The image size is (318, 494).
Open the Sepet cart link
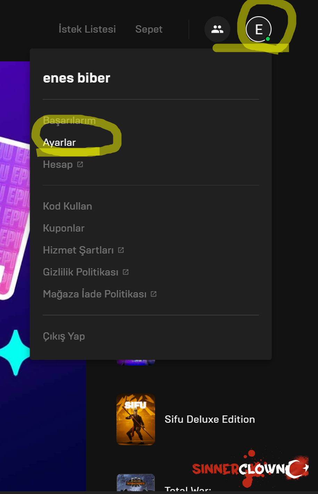pos(149,29)
